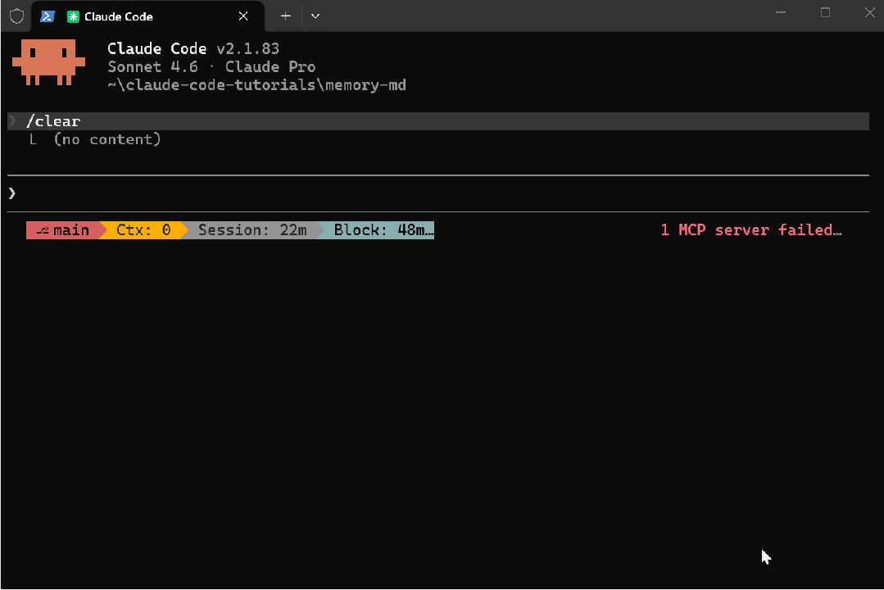Select the Claude Code tab title

(118, 16)
